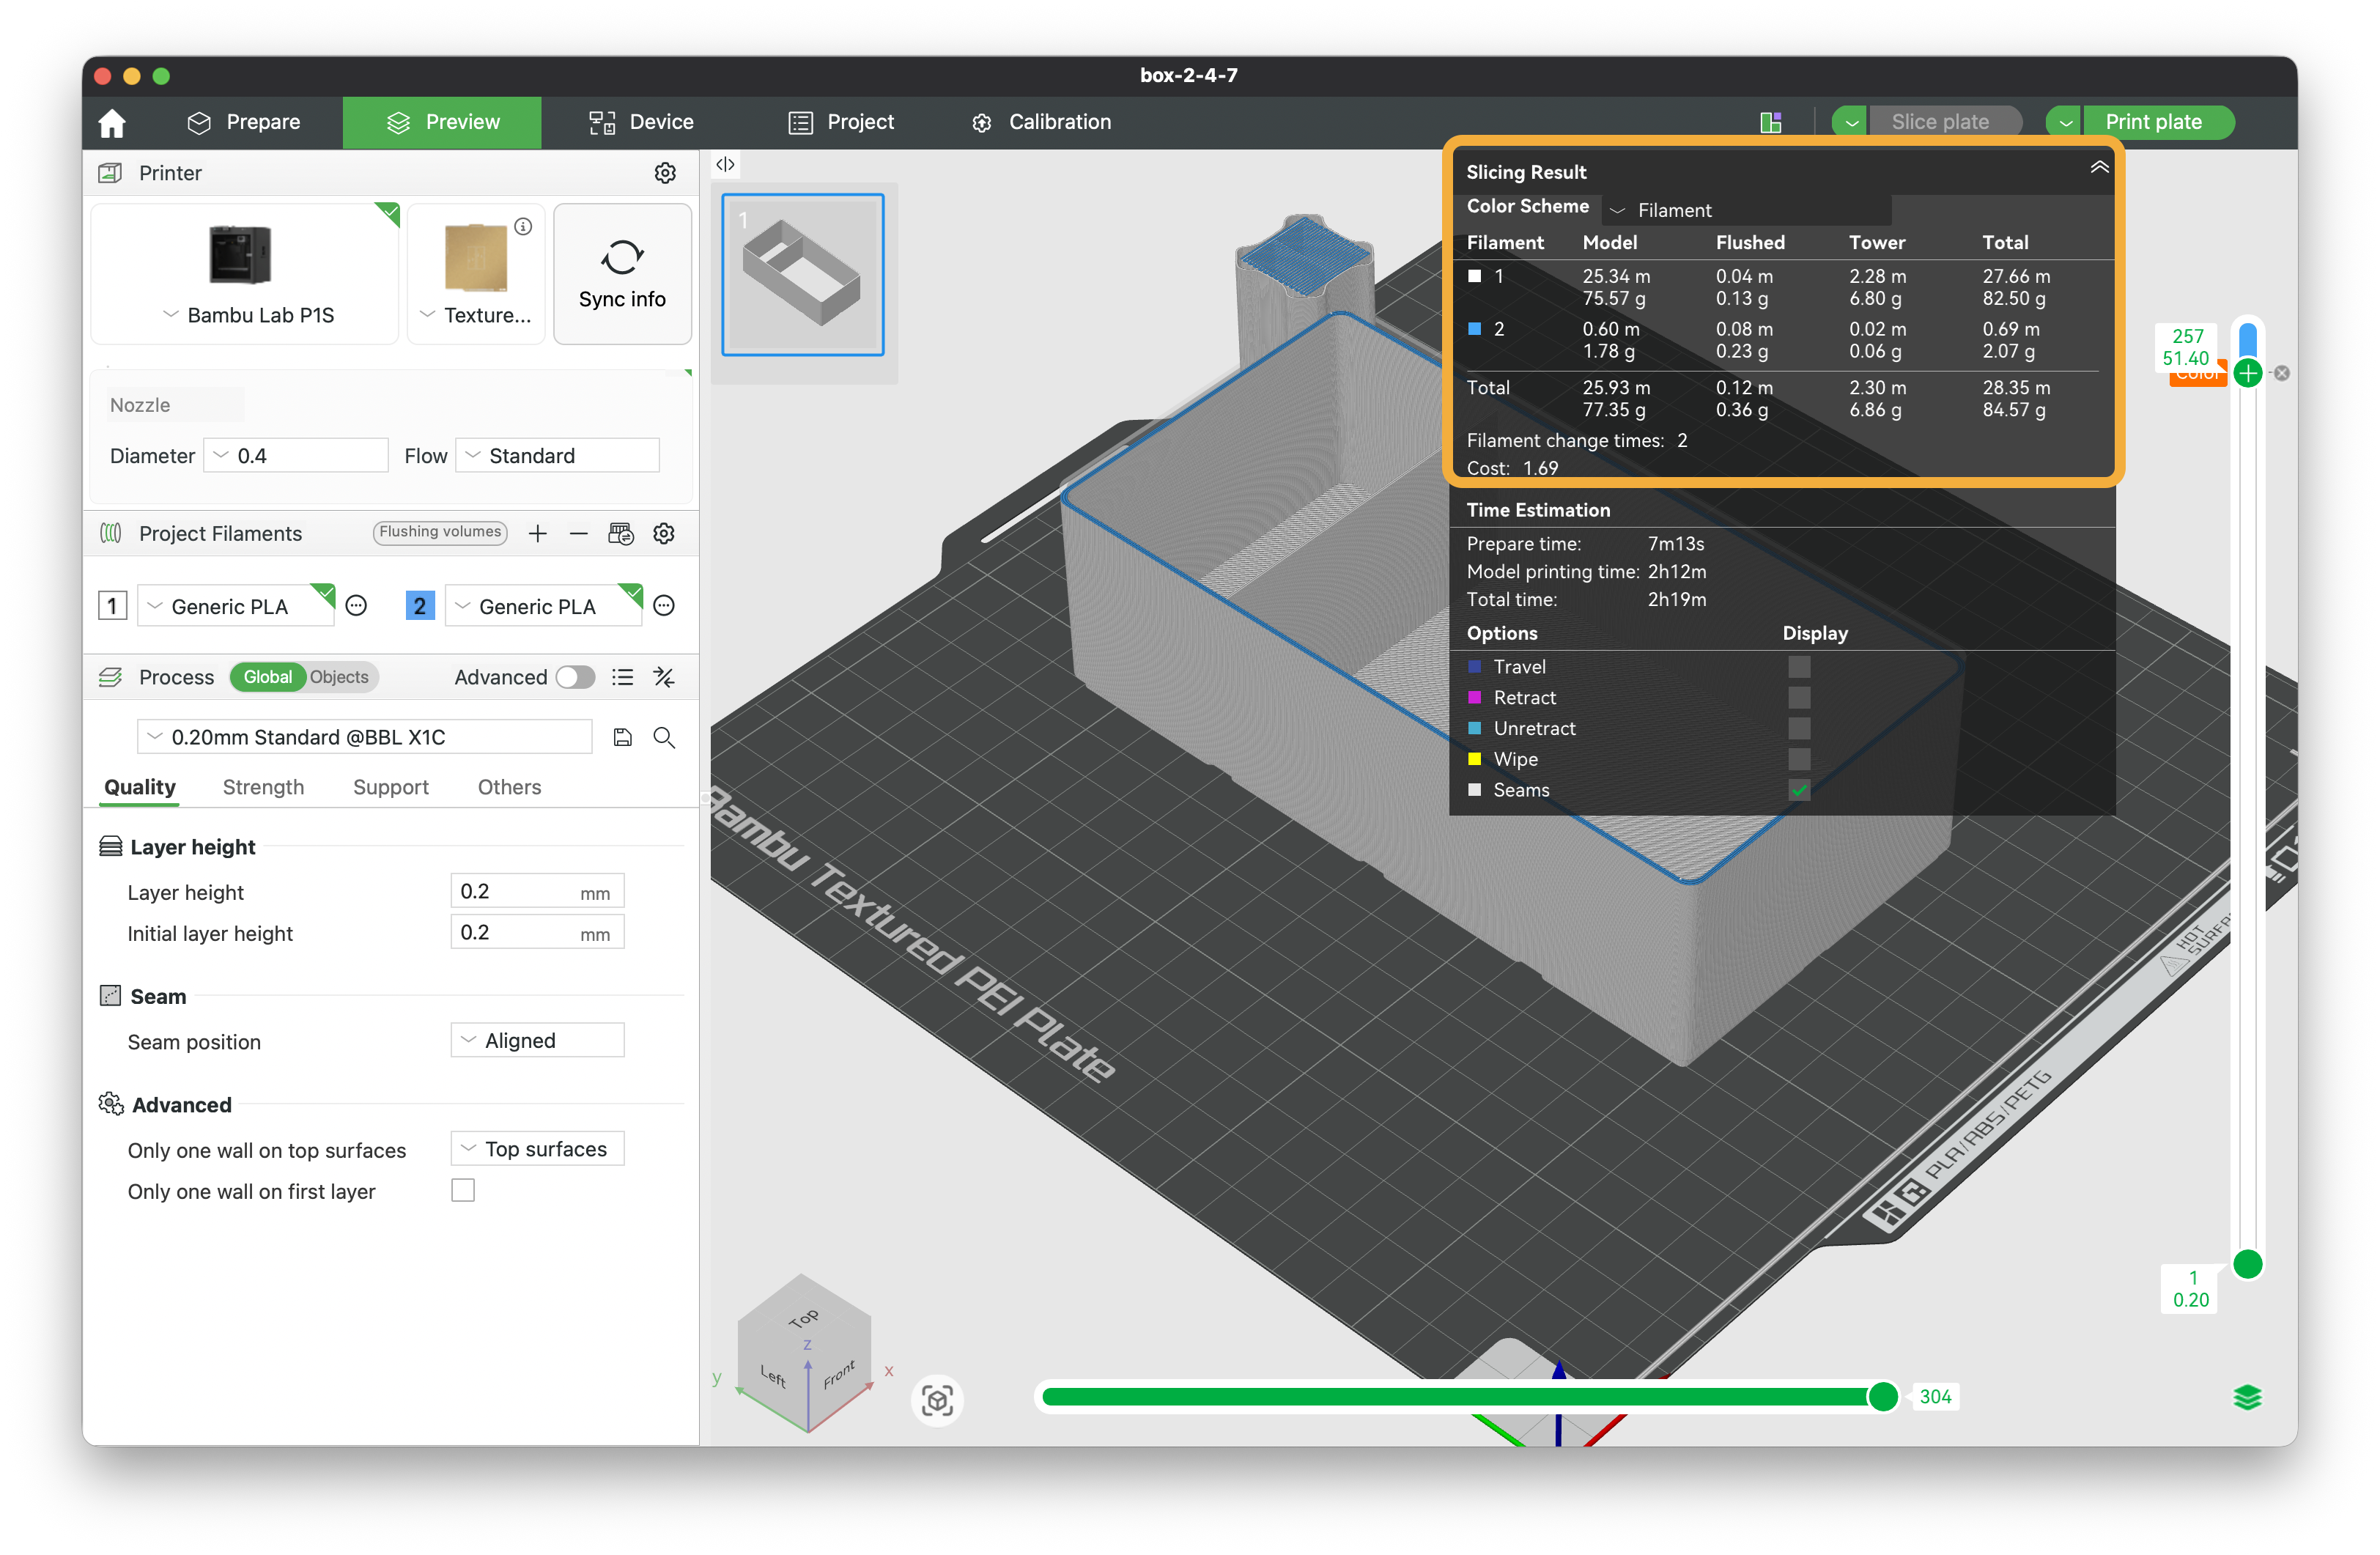2380x1555 pixels.
Task: Switch to the Prepare tab
Action: tap(244, 122)
